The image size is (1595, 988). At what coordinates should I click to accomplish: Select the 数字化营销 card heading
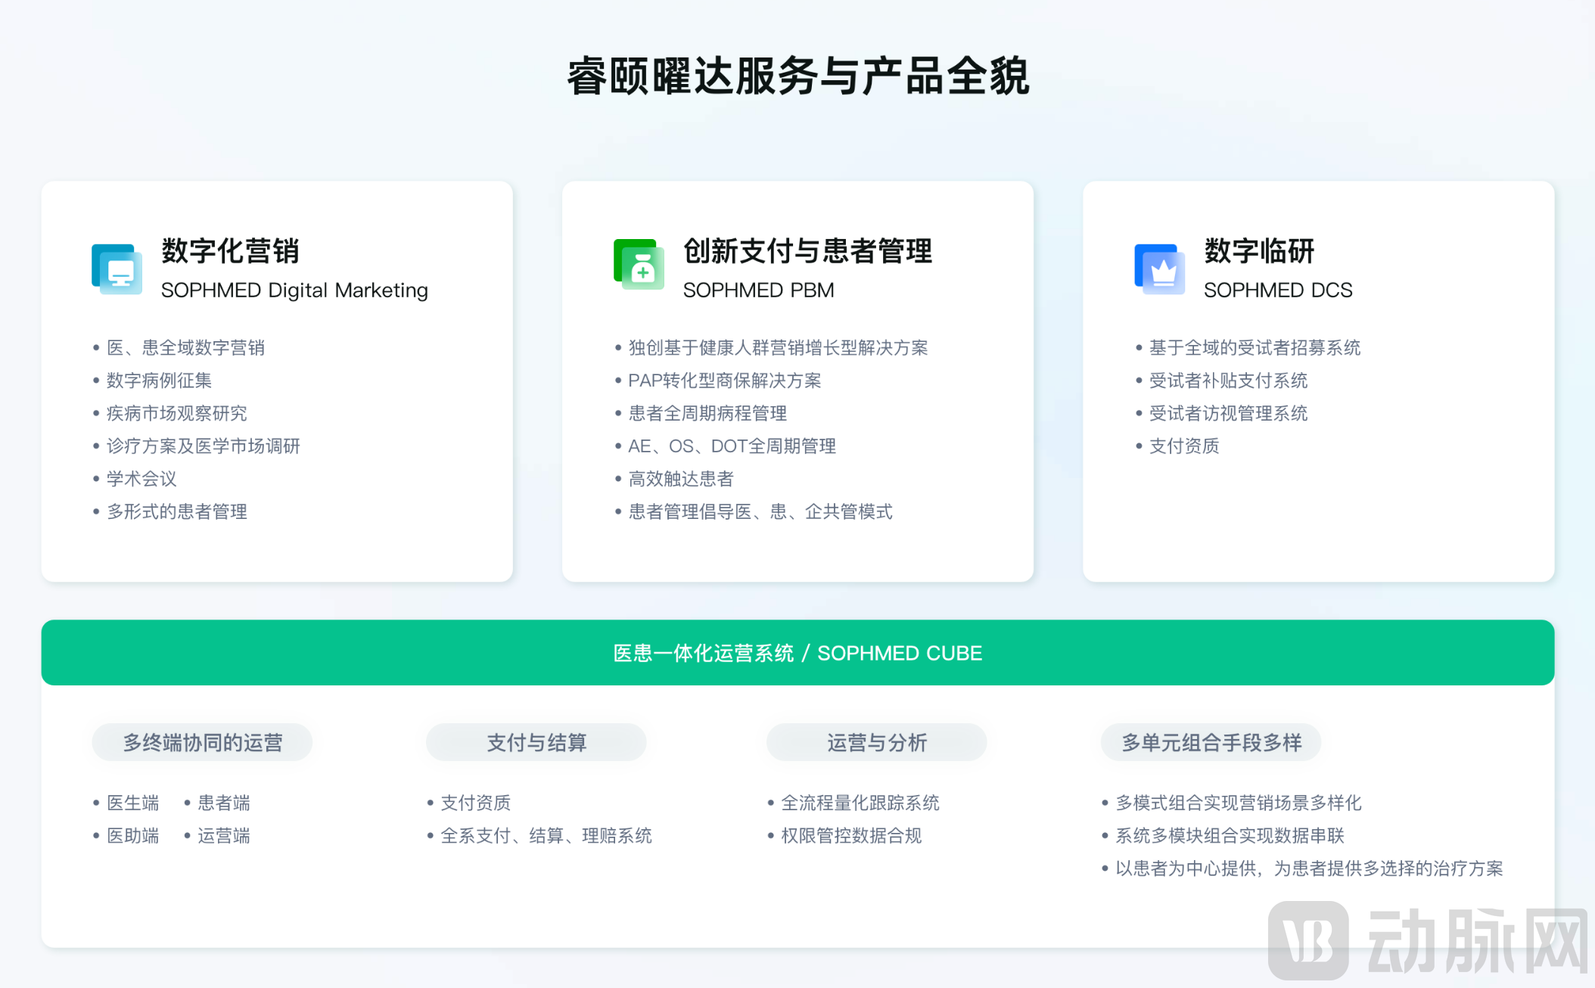[x=231, y=250]
